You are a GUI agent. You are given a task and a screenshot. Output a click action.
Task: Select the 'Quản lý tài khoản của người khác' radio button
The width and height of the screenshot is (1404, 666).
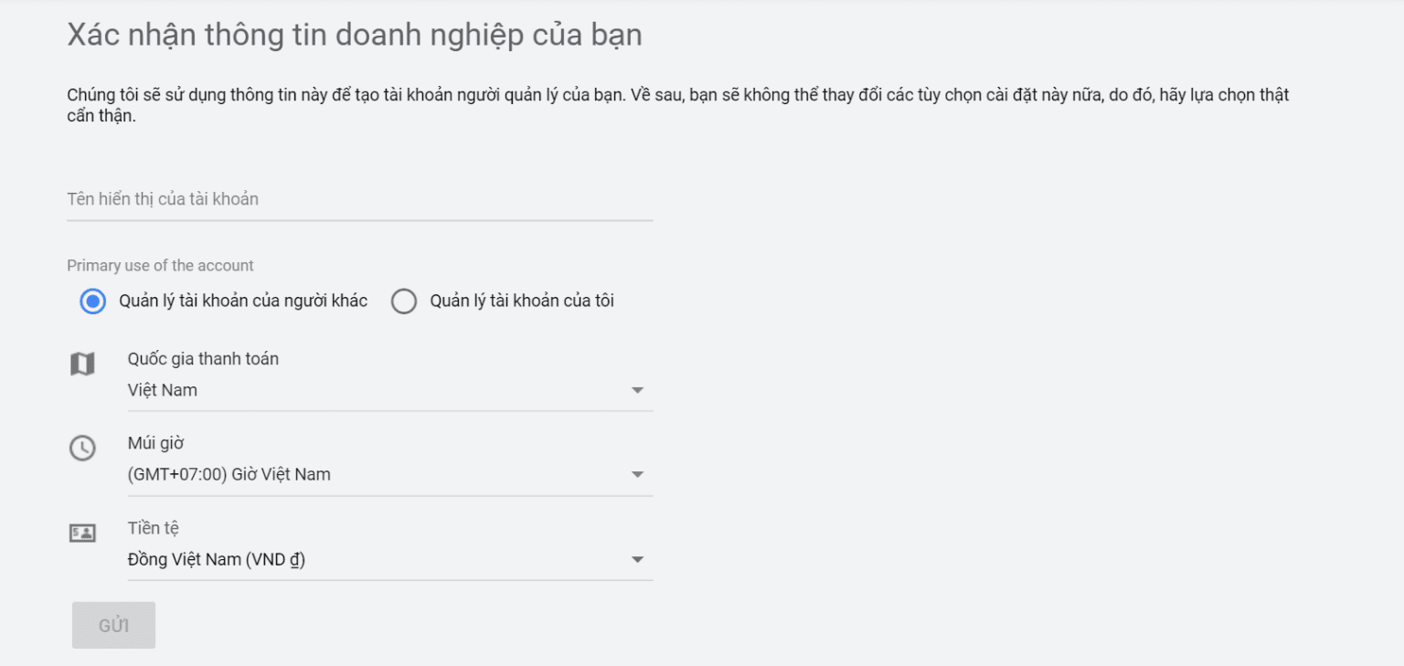[x=92, y=301]
